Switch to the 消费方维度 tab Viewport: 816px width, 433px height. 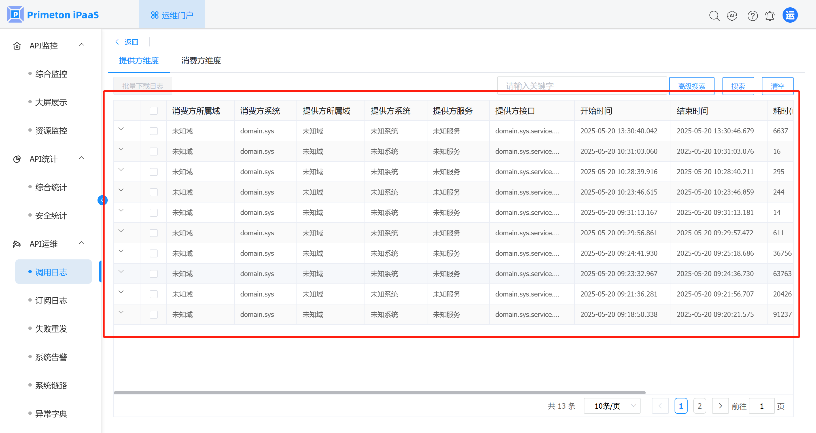[x=201, y=60]
